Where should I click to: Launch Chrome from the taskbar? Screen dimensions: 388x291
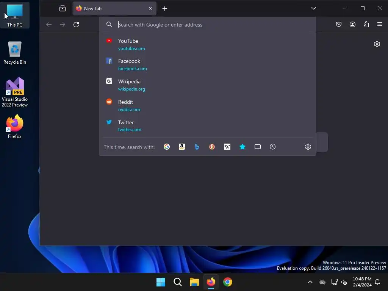228,282
